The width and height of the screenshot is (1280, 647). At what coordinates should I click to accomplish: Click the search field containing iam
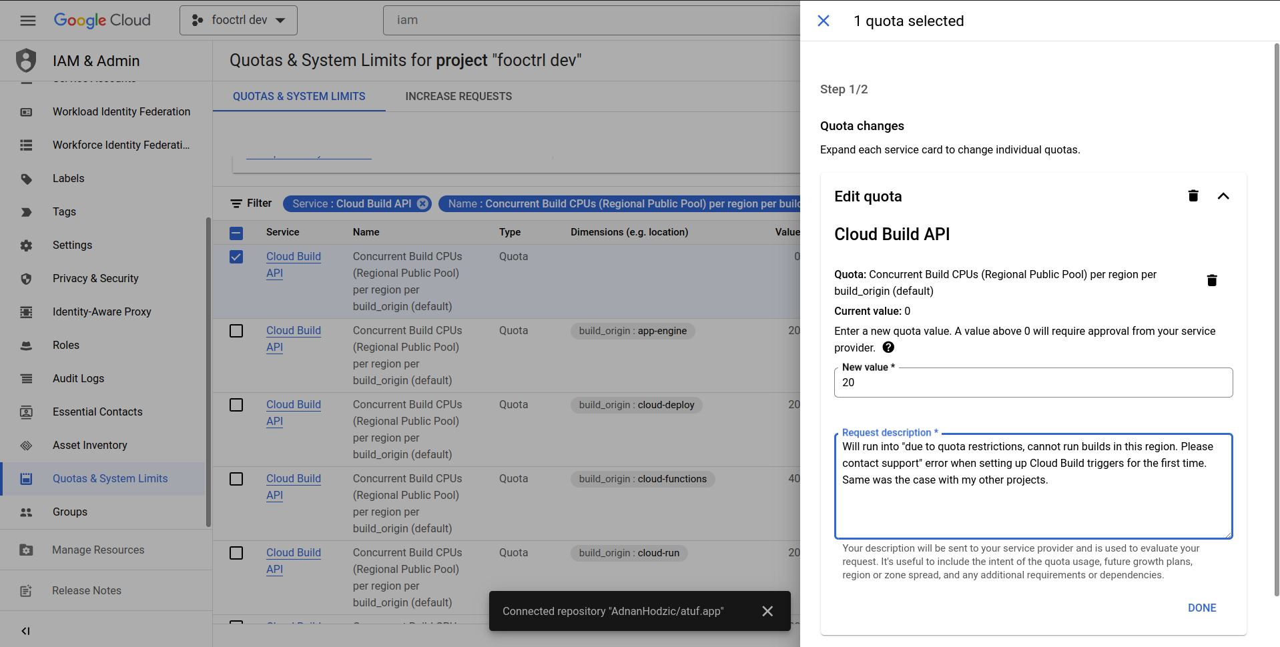point(591,21)
